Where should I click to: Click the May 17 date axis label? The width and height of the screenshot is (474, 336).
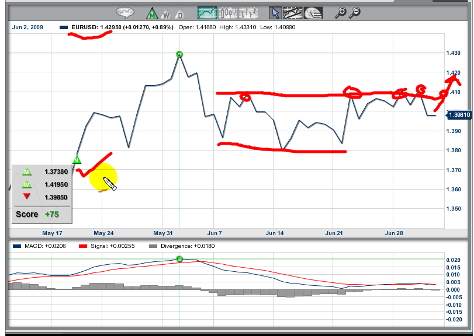(52, 233)
